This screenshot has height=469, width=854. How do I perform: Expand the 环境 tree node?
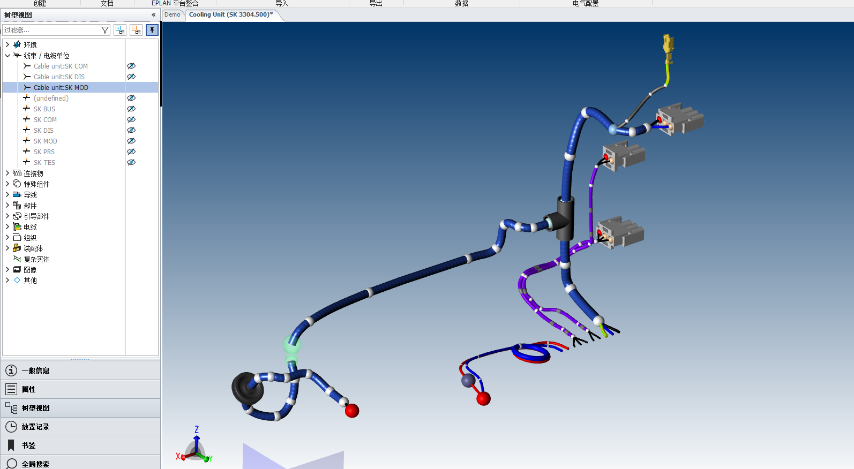tap(8, 45)
